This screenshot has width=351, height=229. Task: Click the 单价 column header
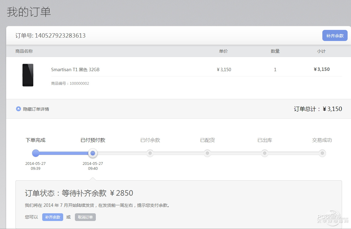(223, 51)
